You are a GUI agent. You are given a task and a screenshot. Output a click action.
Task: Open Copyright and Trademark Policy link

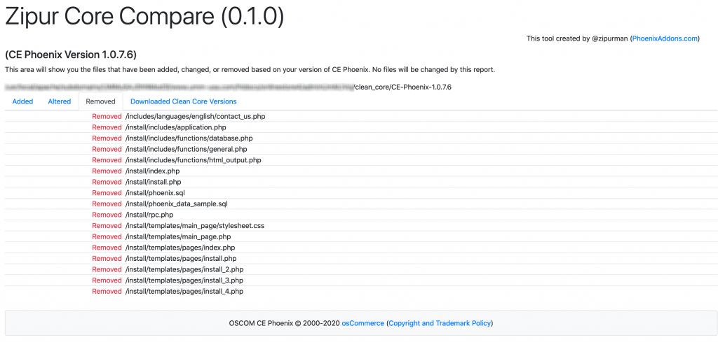coord(440,323)
